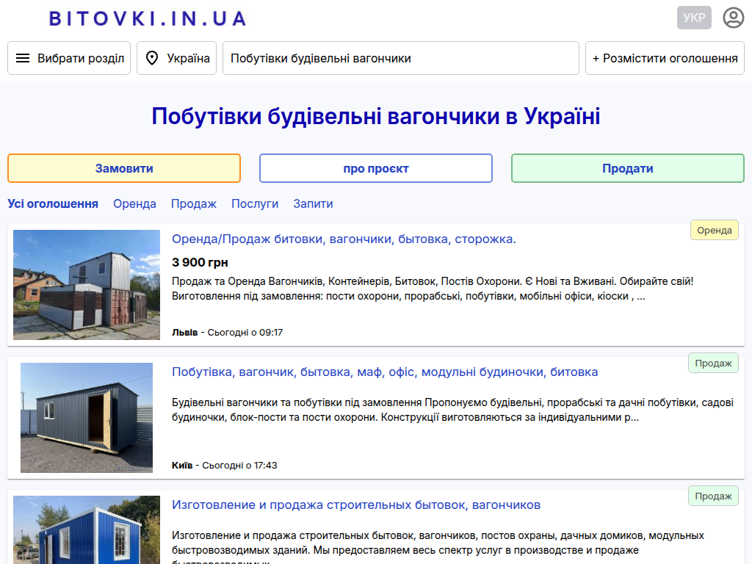The height and width of the screenshot is (564, 752).
Task: Switch to the Оренда filter tab
Action: [134, 203]
